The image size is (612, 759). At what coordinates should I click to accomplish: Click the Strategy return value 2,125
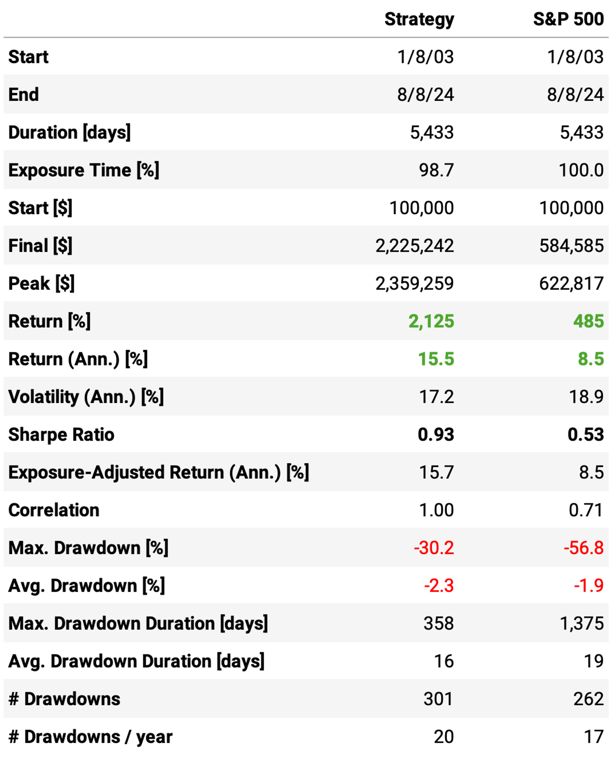click(431, 321)
